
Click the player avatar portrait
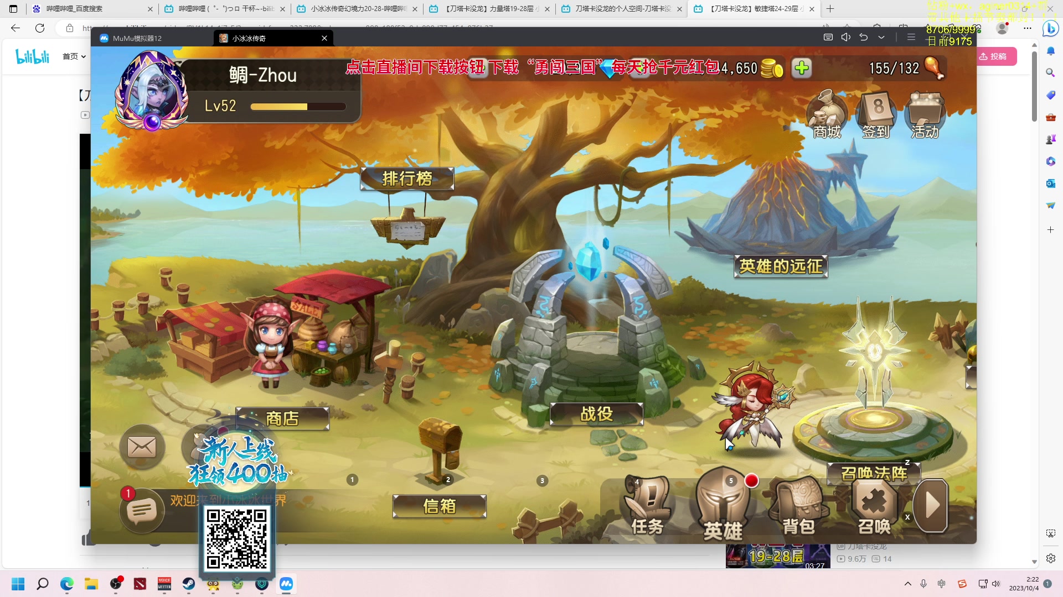coord(152,91)
